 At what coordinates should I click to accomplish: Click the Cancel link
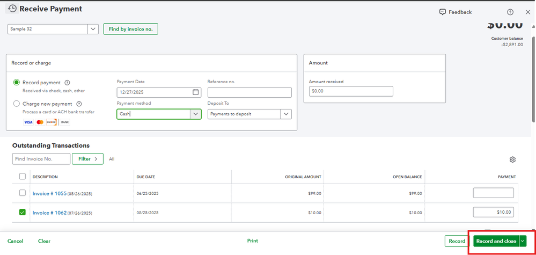tap(16, 241)
